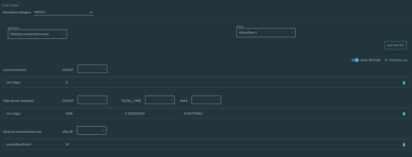Click the value 10 in the hikaricp row
This screenshot has height=157, width=412.
67,144
